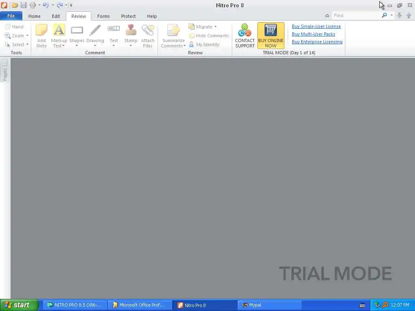Image resolution: width=415 pixels, height=311 pixels.
Task: Switch to Mypal in the taskbar
Action: click(270, 305)
